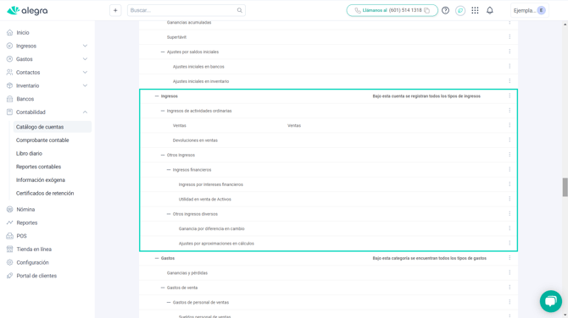Click the plus quick-create button
This screenshot has height=318, width=568.
click(x=115, y=10)
